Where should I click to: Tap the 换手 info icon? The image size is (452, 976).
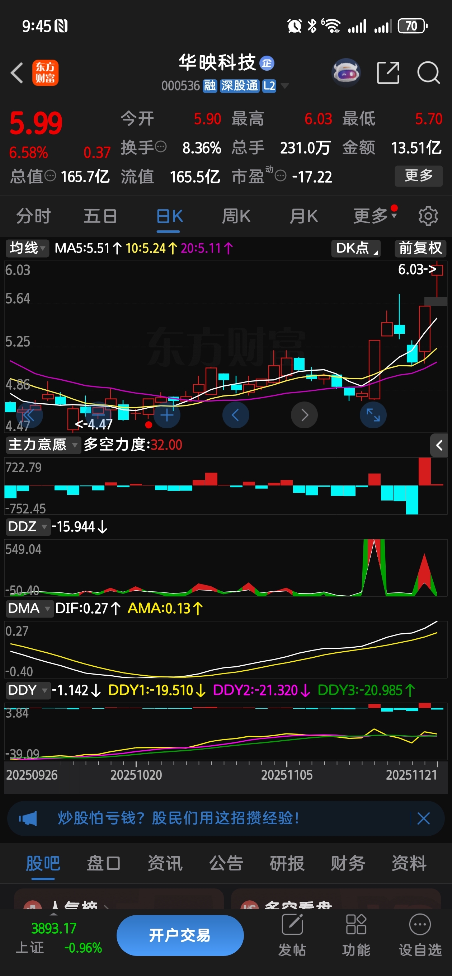click(161, 146)
